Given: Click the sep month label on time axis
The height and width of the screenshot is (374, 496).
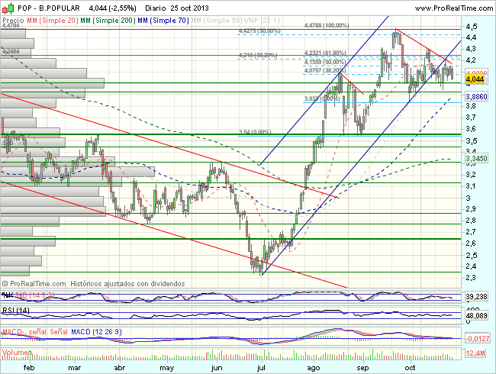Looking at the screenshot, I should coord(362,368).
